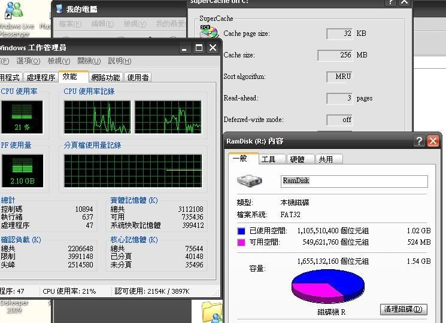This screenshot has width=446, height=323.
Task: Close the Task Manager window
Action: 213,48
